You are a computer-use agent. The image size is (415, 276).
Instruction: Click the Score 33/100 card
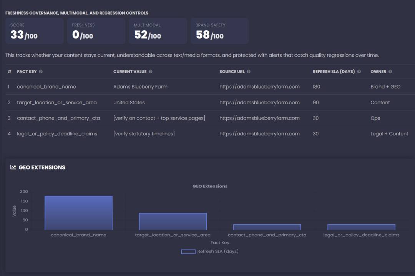point(34,31)
